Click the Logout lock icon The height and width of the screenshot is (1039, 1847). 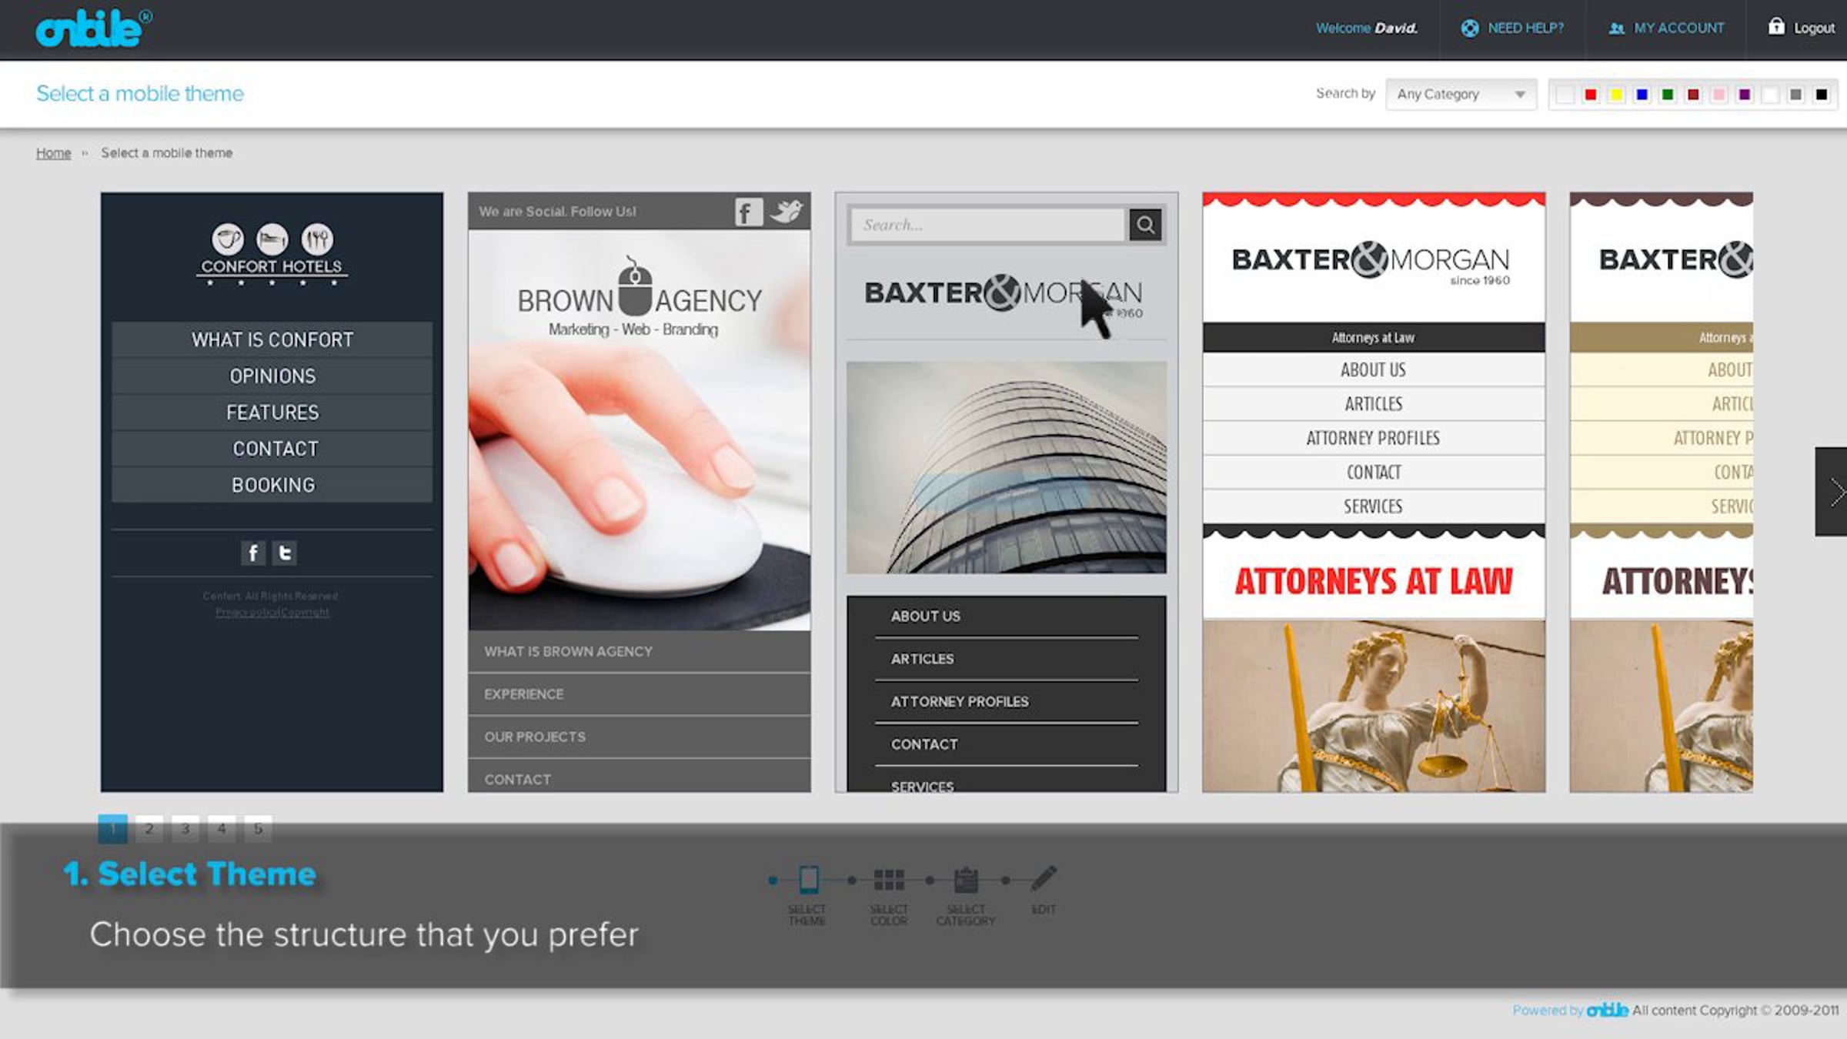coord(1775,27)
